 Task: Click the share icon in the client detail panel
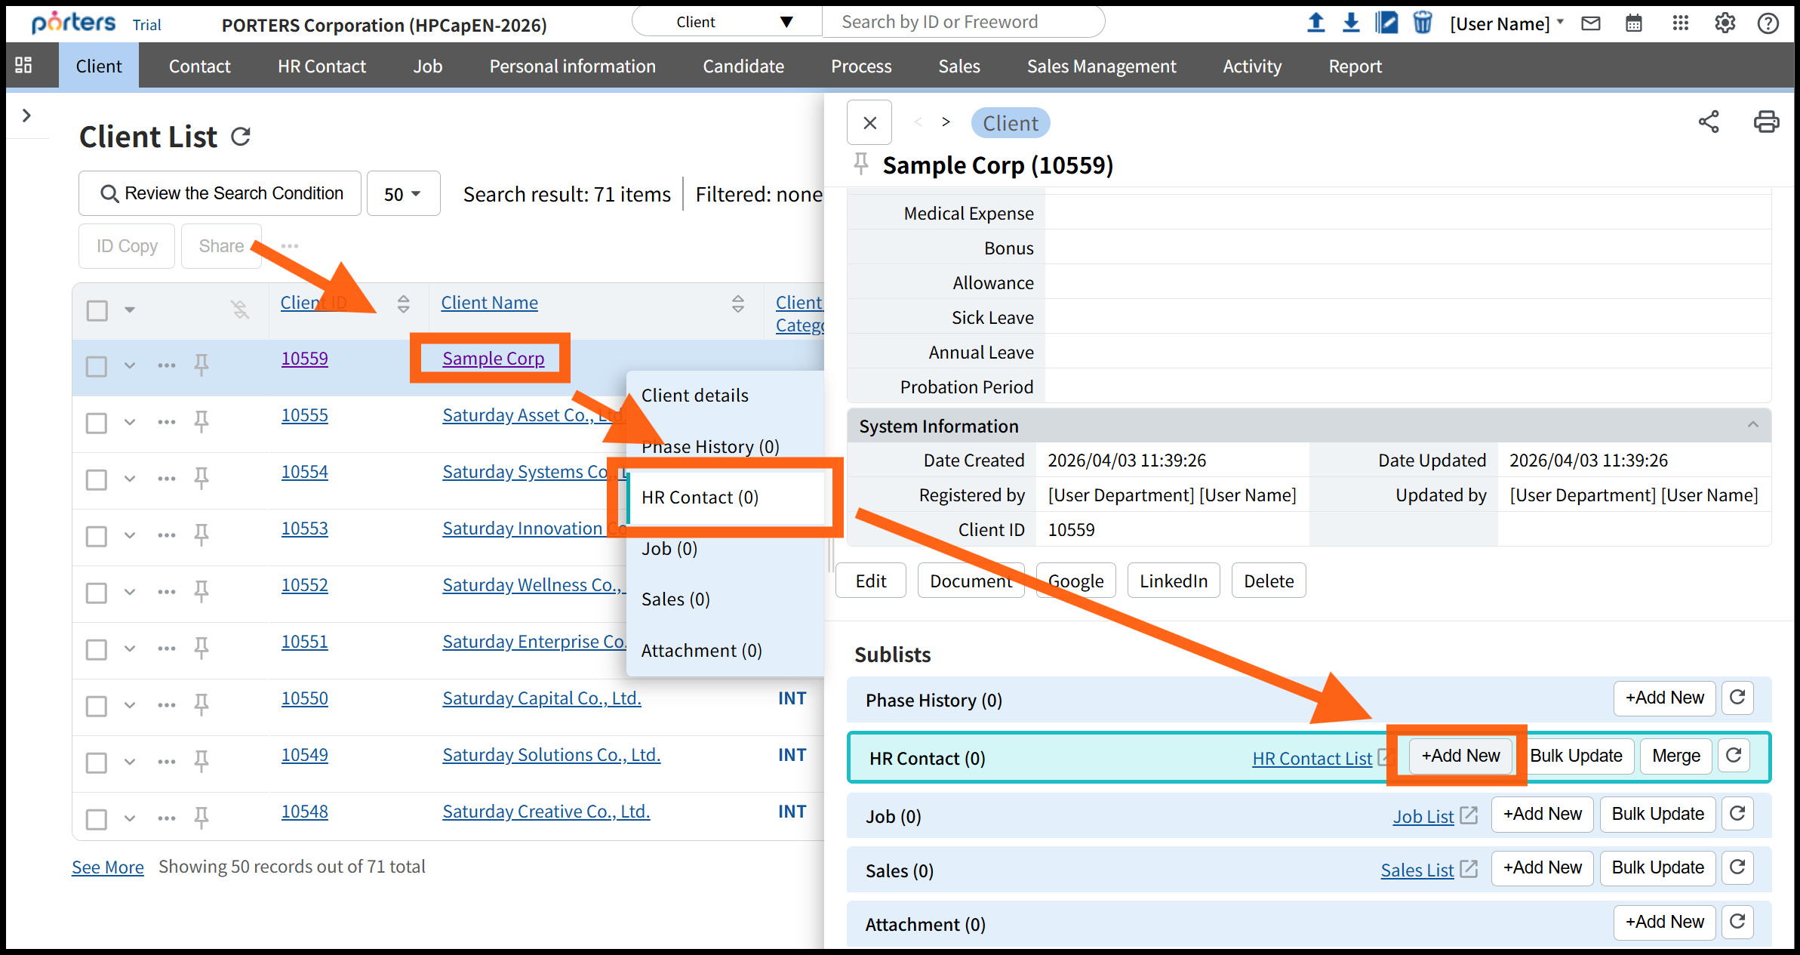[1708, 122]
